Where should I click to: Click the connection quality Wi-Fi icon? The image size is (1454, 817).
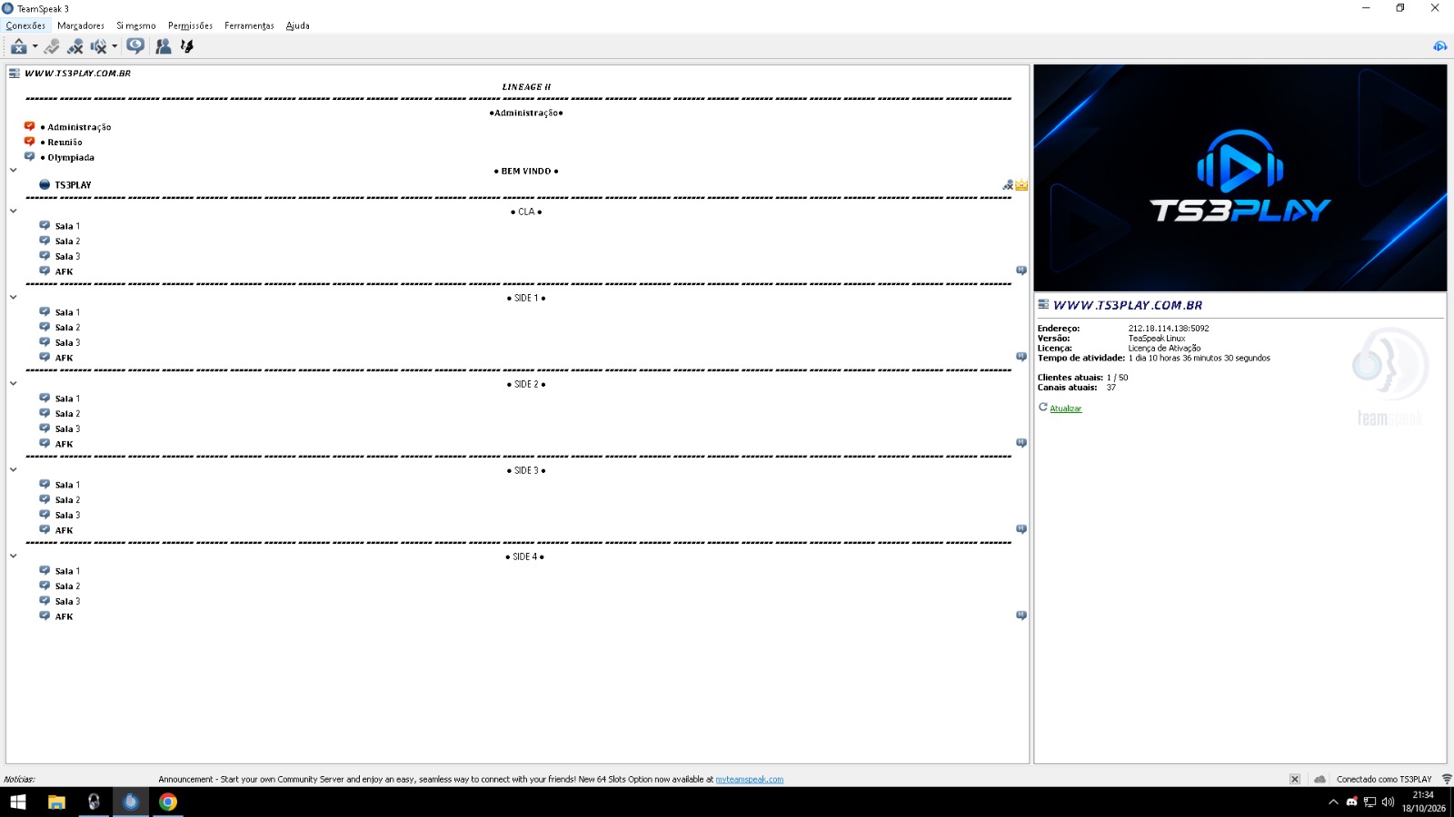coord(1447,780)
